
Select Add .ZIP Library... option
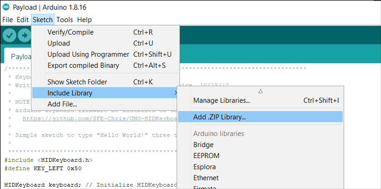pos(260,117)
